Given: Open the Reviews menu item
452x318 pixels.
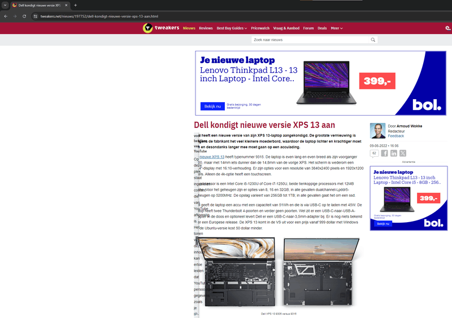Looking at the screenshot, I should [206, 28].
